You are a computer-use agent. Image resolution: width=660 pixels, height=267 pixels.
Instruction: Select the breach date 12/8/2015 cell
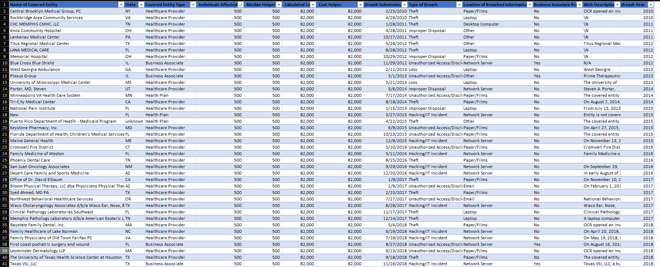point(386,141)
